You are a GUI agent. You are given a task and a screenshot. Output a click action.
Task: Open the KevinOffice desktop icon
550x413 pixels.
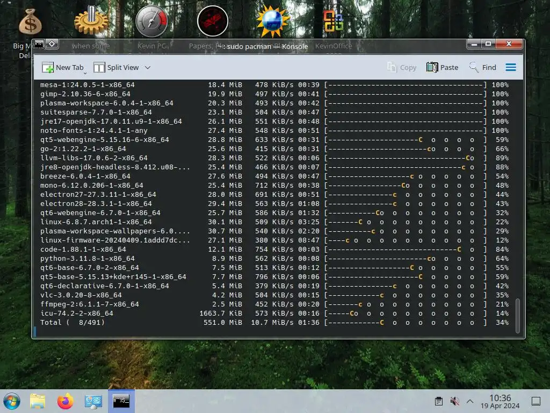(333, 21)
